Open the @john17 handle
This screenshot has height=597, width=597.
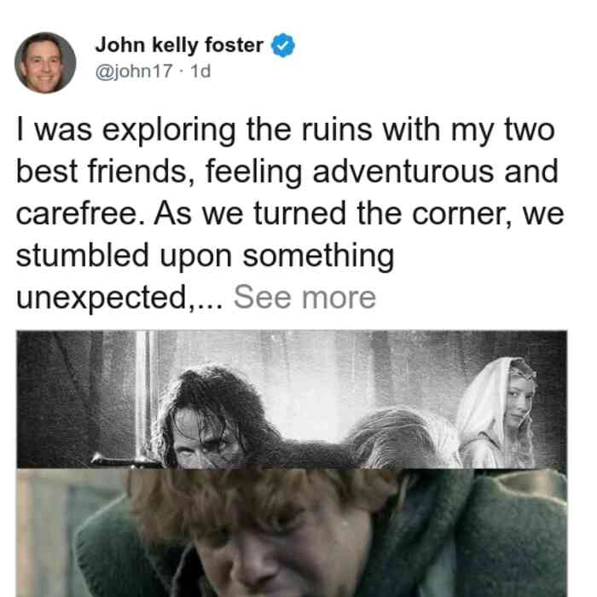pyautogui.click(x=134, y=71)
